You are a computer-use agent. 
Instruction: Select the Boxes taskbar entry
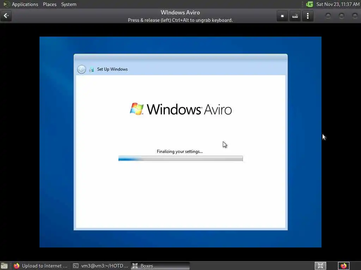[x=160, y=266]
